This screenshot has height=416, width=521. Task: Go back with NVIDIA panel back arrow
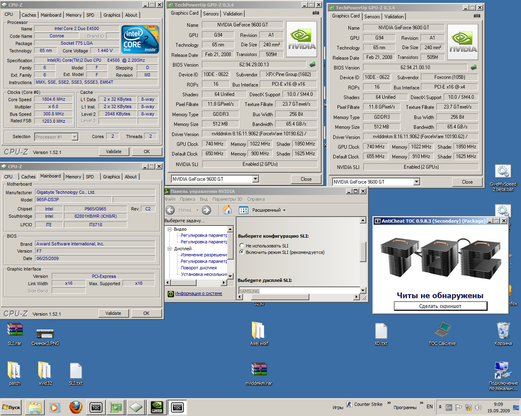(171, 210)
